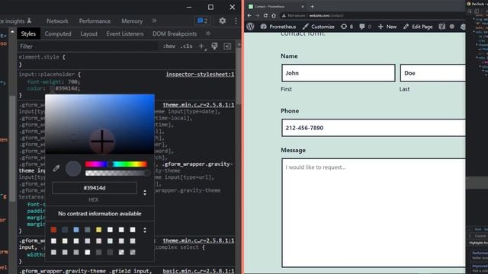Close the Contact - Prometheus tab
This screenshot has width=488, height=274.
point(303,7)
